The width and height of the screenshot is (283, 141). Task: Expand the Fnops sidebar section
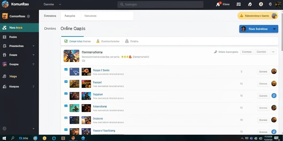(33, 55)
